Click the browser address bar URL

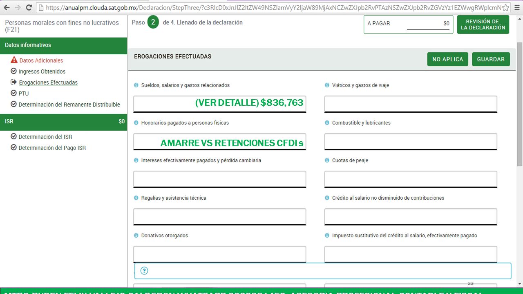273,8
